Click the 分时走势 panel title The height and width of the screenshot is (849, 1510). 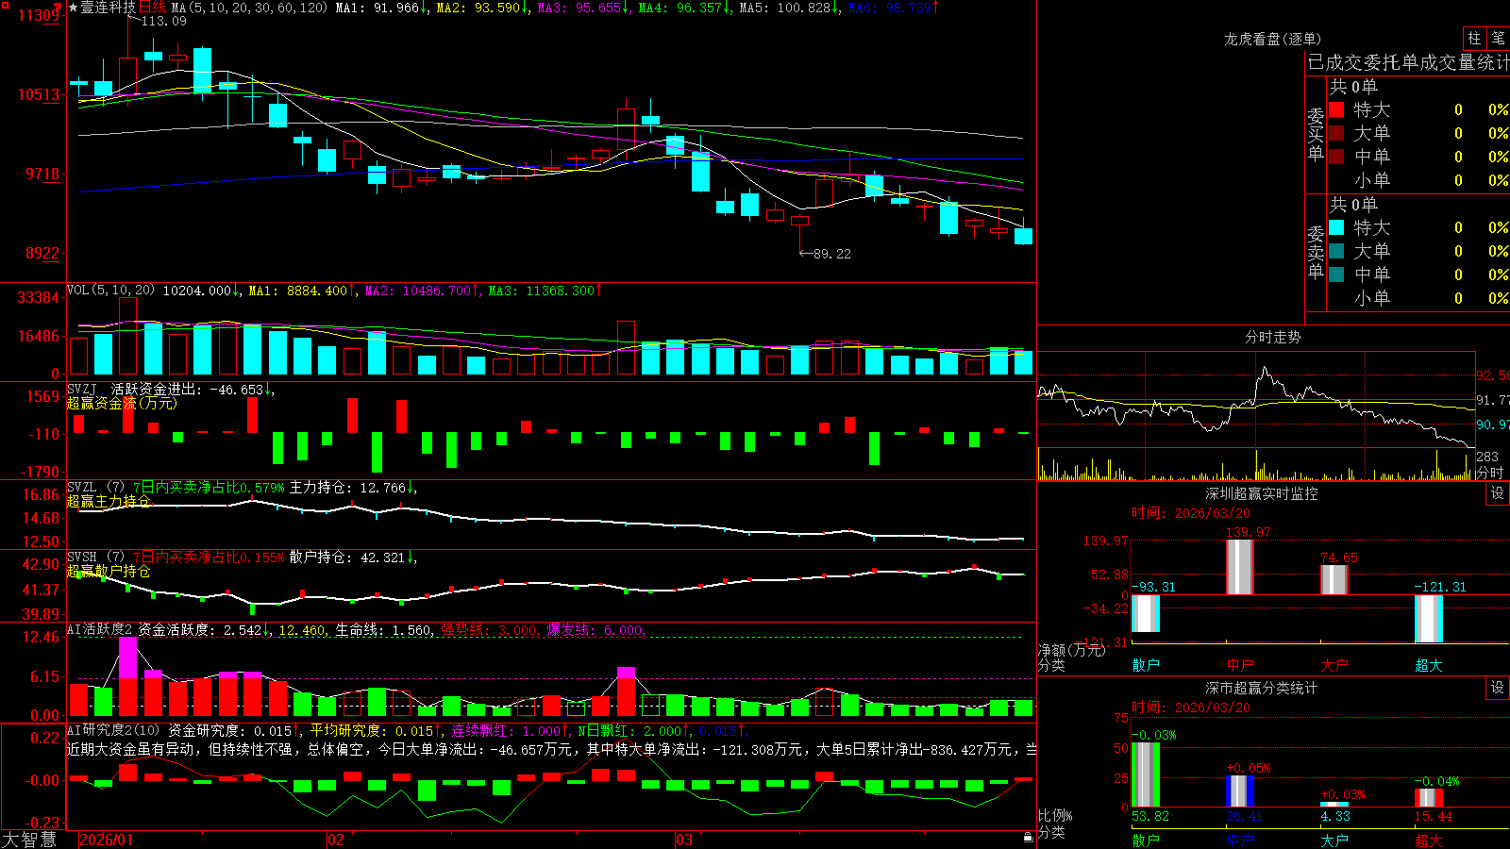pyautogui.click(x=1272, y=337)
